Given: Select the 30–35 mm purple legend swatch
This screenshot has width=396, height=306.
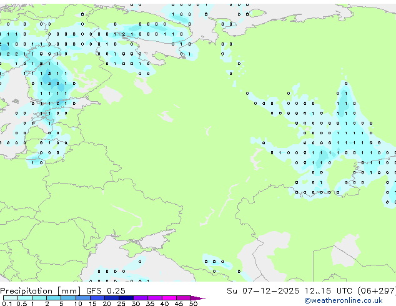Looking at the screenshot, I should 141,298.
